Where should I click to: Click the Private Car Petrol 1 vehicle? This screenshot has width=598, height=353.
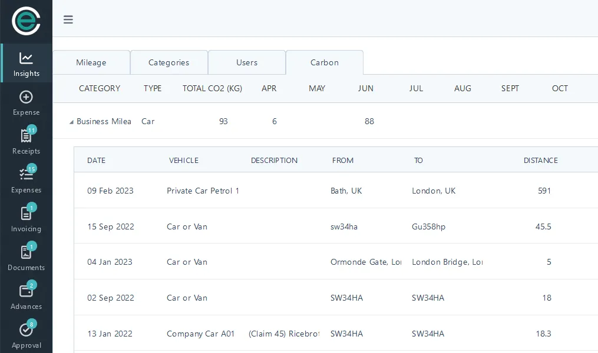coord(203,191)
